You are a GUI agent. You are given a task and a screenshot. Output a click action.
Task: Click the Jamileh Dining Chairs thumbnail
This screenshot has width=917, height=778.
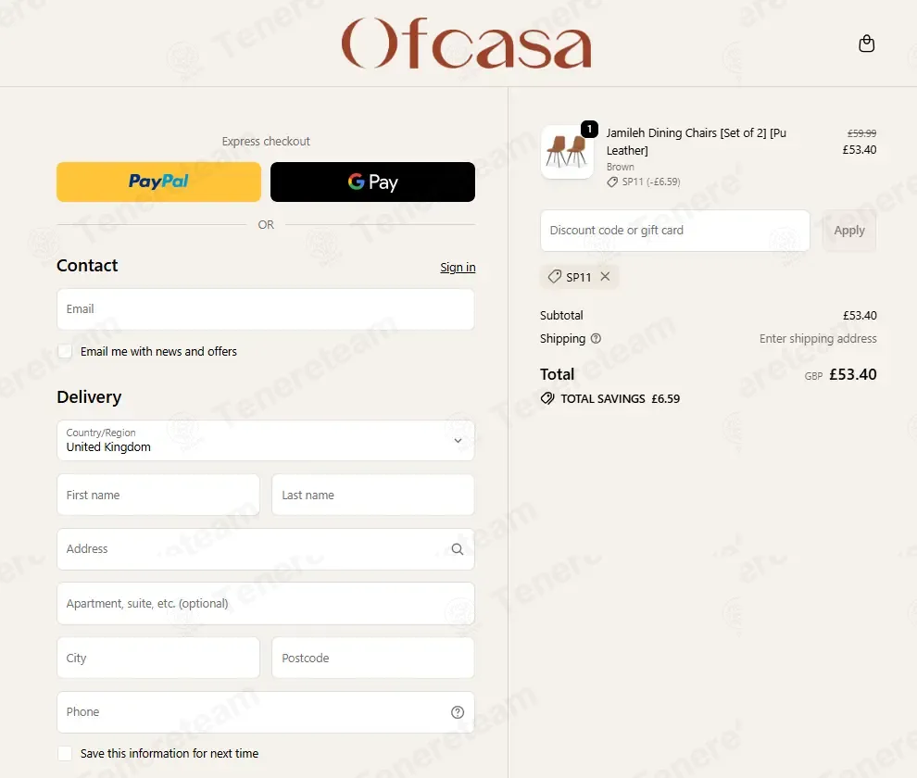coord(567,152)
